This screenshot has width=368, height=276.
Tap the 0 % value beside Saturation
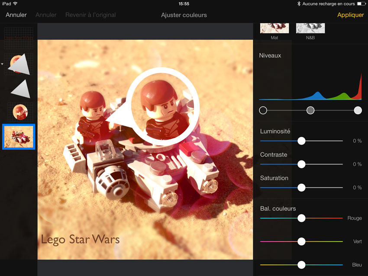tap(357, 188)
